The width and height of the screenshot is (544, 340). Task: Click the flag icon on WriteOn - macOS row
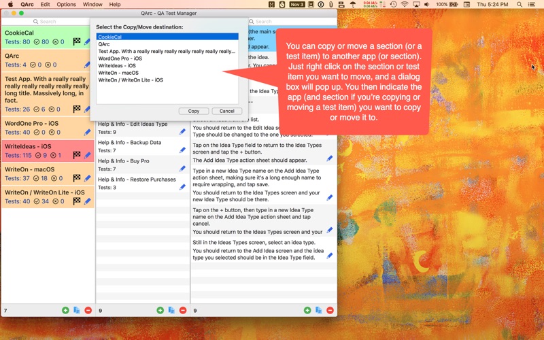pyautogui.click(x=77, y=178)
